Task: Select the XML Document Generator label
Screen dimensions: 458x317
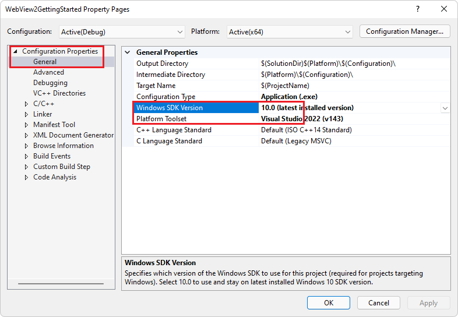Action: pyautogui.click(x=73, y=135)
